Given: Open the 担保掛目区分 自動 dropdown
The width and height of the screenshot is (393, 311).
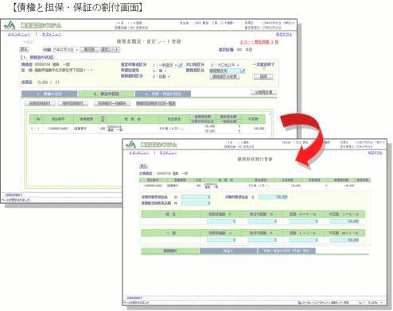Looking at the screenshot, I should coord(161,77).
